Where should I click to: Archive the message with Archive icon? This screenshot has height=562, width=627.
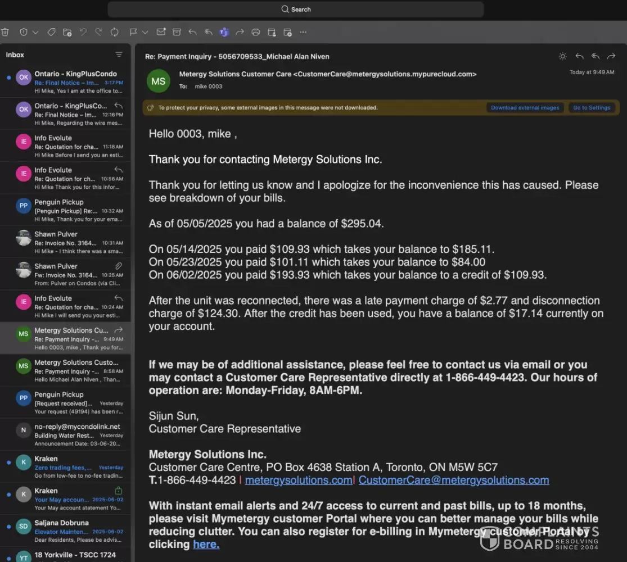[177, 32]
